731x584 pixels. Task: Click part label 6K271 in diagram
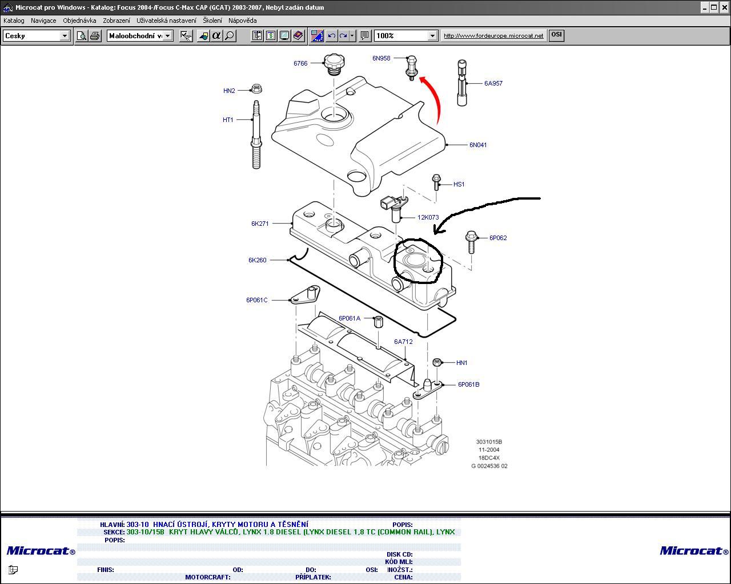pyautogui.click(x=260, y=224)
